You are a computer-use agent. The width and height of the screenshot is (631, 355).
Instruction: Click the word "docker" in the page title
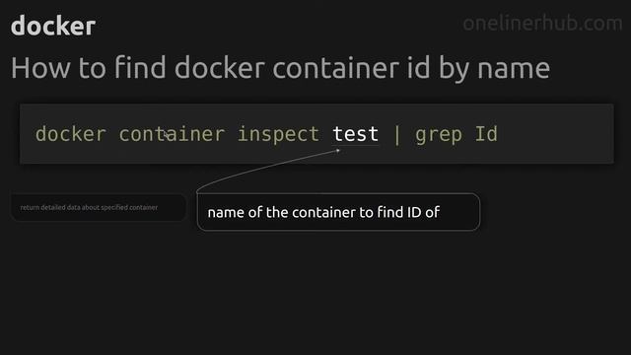220,67
